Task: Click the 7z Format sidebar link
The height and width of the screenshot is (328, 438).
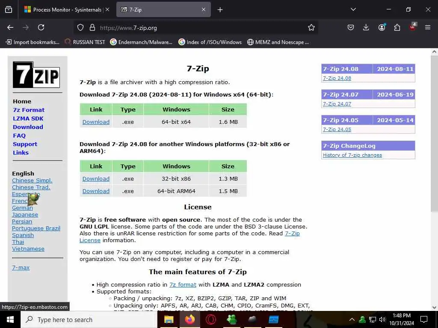Action: [29, 110]
